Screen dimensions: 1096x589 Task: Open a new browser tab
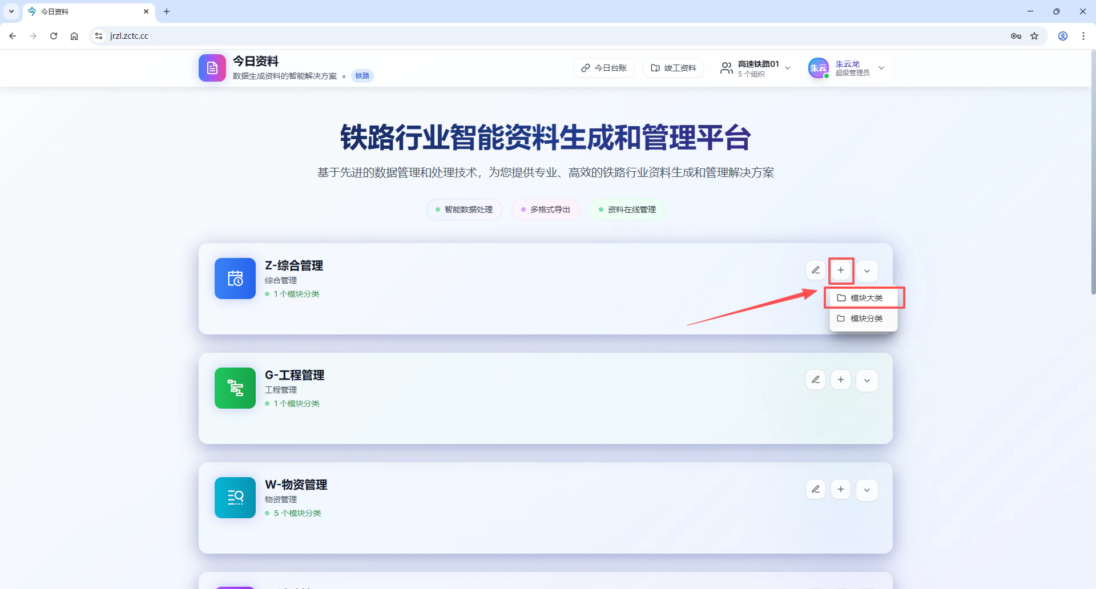(167, 11)
